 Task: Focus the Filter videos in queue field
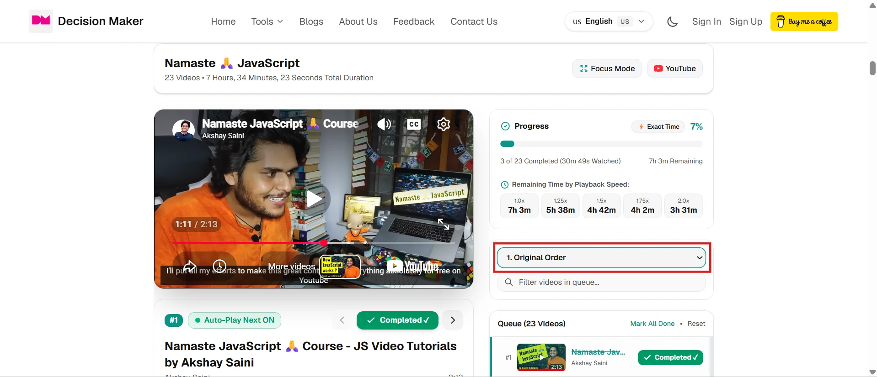(601, 283)
